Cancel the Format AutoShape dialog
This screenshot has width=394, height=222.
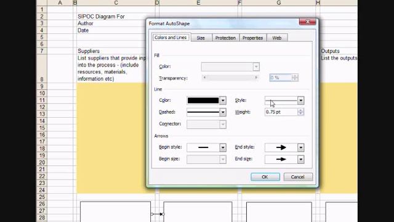tap(298, 177)
